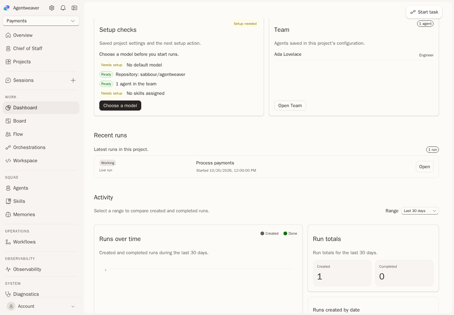Click the Account avatar icon
The image size is (454, 315).
tap(11, 306)
